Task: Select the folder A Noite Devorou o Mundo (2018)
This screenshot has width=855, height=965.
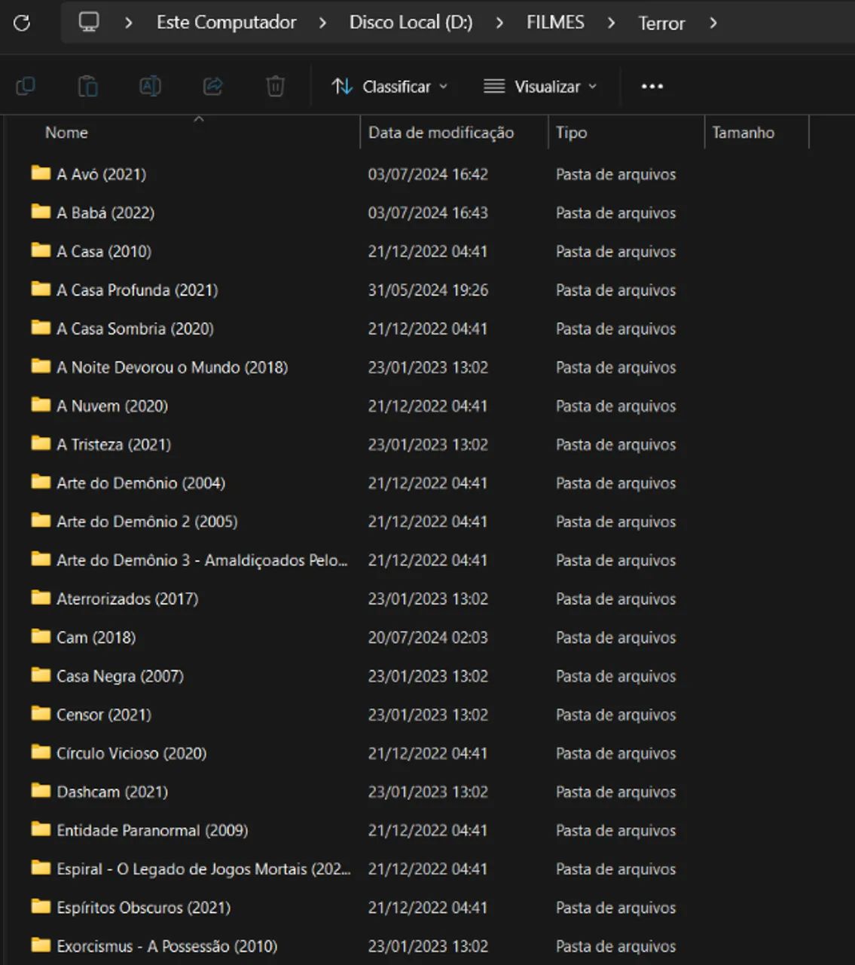Action: 172,367
